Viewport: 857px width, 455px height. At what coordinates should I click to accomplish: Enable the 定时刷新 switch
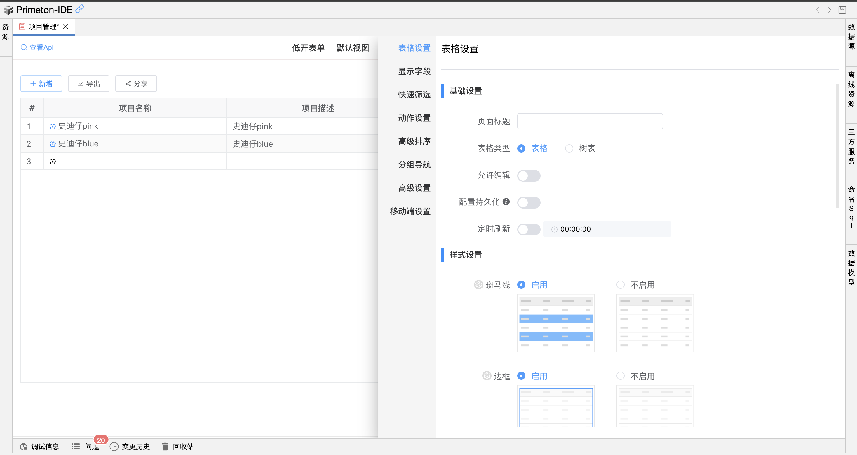529,229
